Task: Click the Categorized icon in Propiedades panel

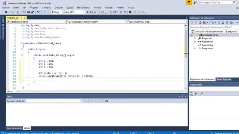Action: click(192, 93)
